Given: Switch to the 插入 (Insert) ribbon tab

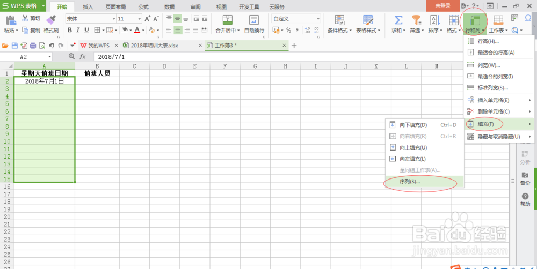Looking at the screenshot, I should 88,7.
